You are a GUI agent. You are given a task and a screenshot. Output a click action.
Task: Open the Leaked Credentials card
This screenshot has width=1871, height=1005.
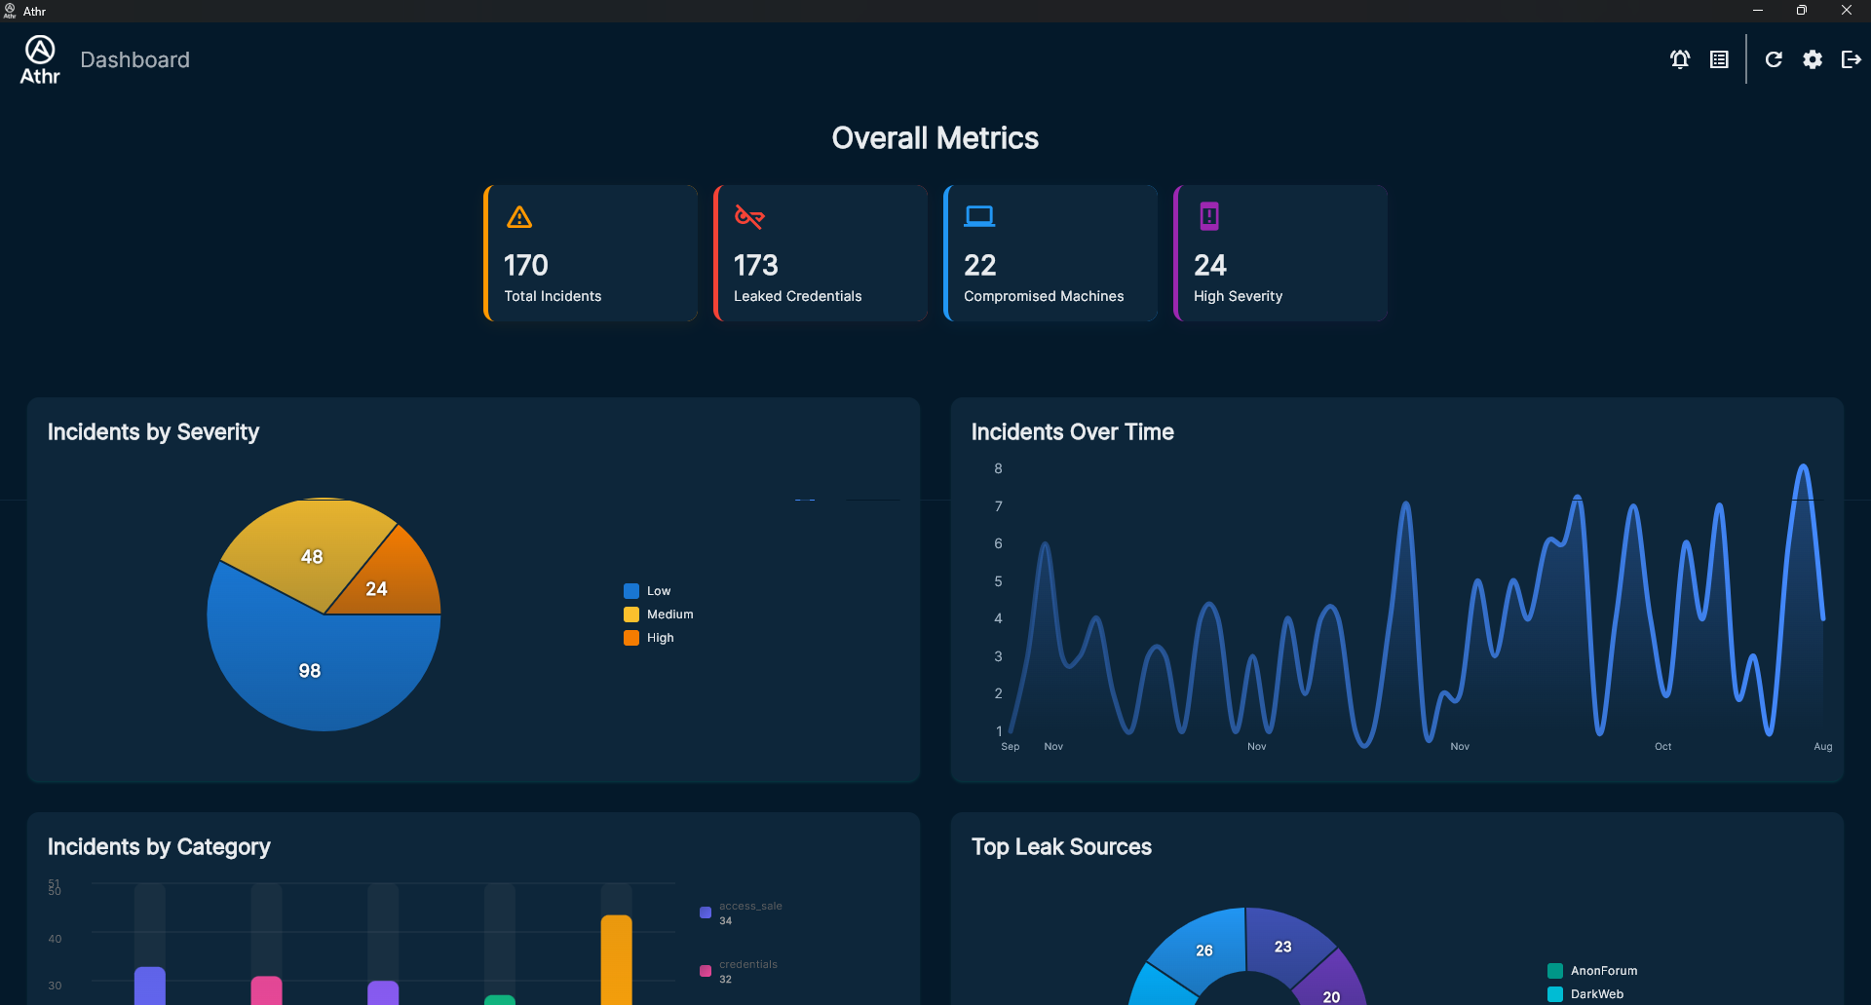(x=821, y=253)
